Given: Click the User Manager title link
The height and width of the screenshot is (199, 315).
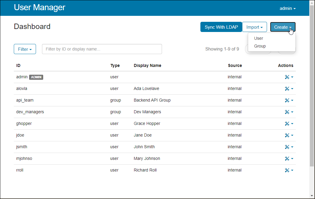Looking at the screenshot, I should tap(40, 7).
